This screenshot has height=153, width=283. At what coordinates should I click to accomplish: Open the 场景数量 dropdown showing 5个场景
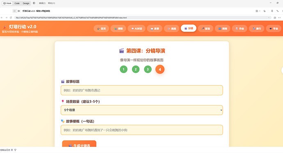click(142, 110)
